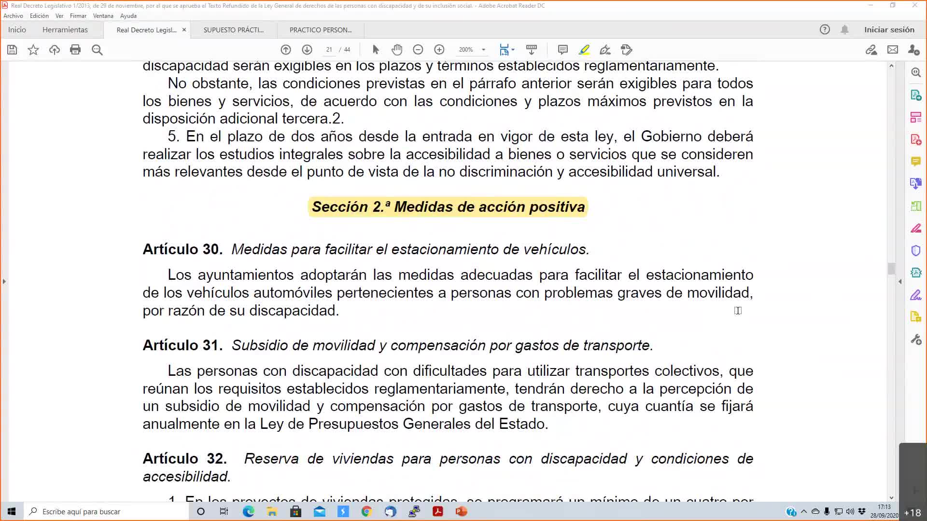Click vertical scrollbar thumb

pyautogui.click(x=891, y=268)
